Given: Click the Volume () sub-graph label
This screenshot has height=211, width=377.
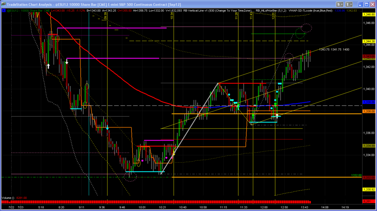Looking at the screenshot, I should tap(8, 198).
